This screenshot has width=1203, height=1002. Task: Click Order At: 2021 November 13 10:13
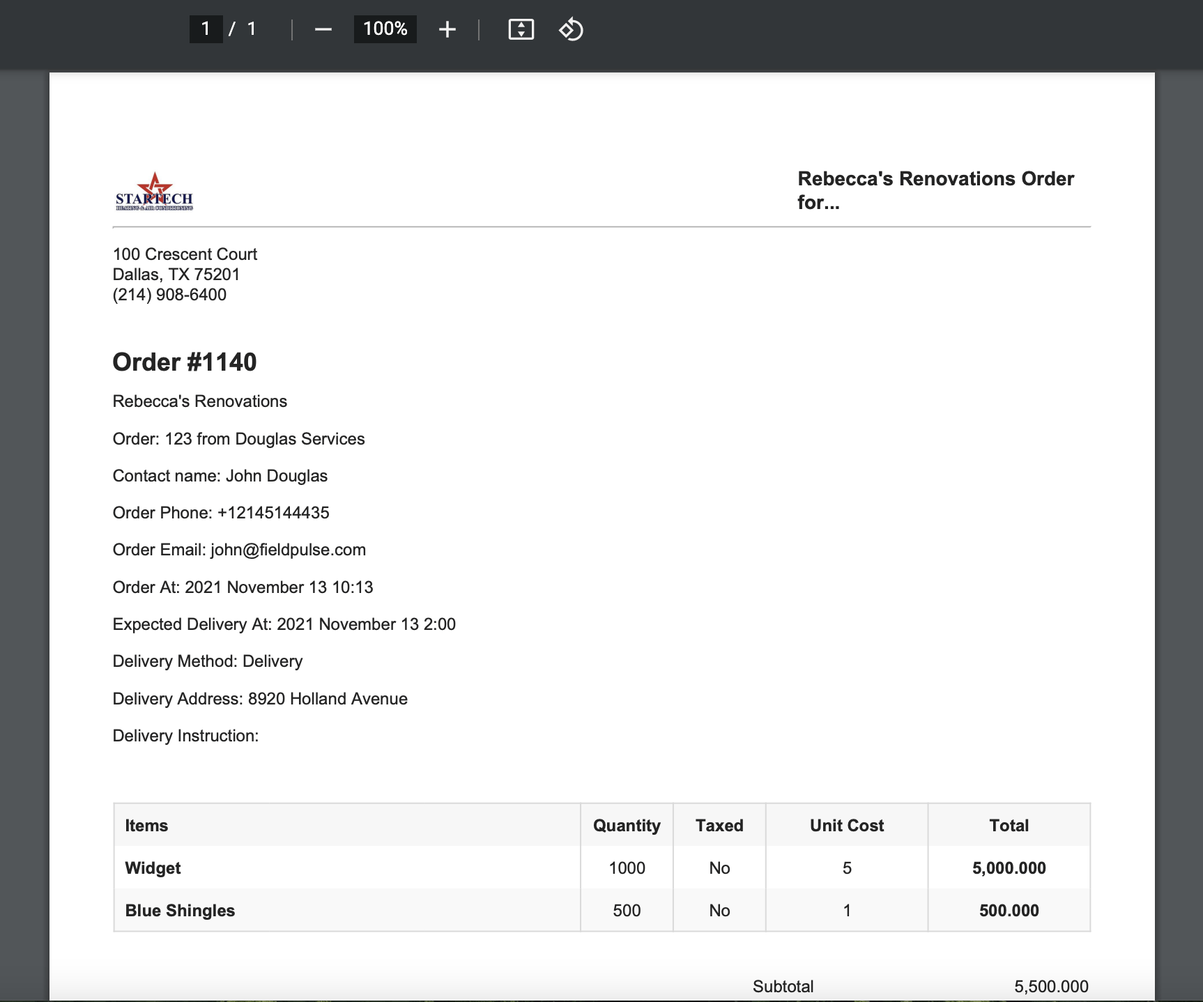[x=243, y=587]
